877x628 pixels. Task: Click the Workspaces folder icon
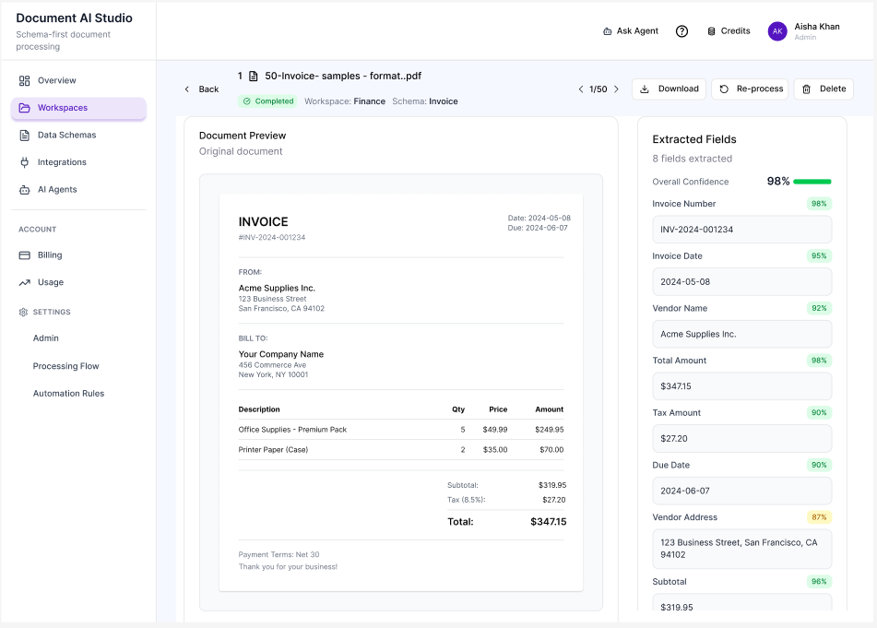(24, 108)
